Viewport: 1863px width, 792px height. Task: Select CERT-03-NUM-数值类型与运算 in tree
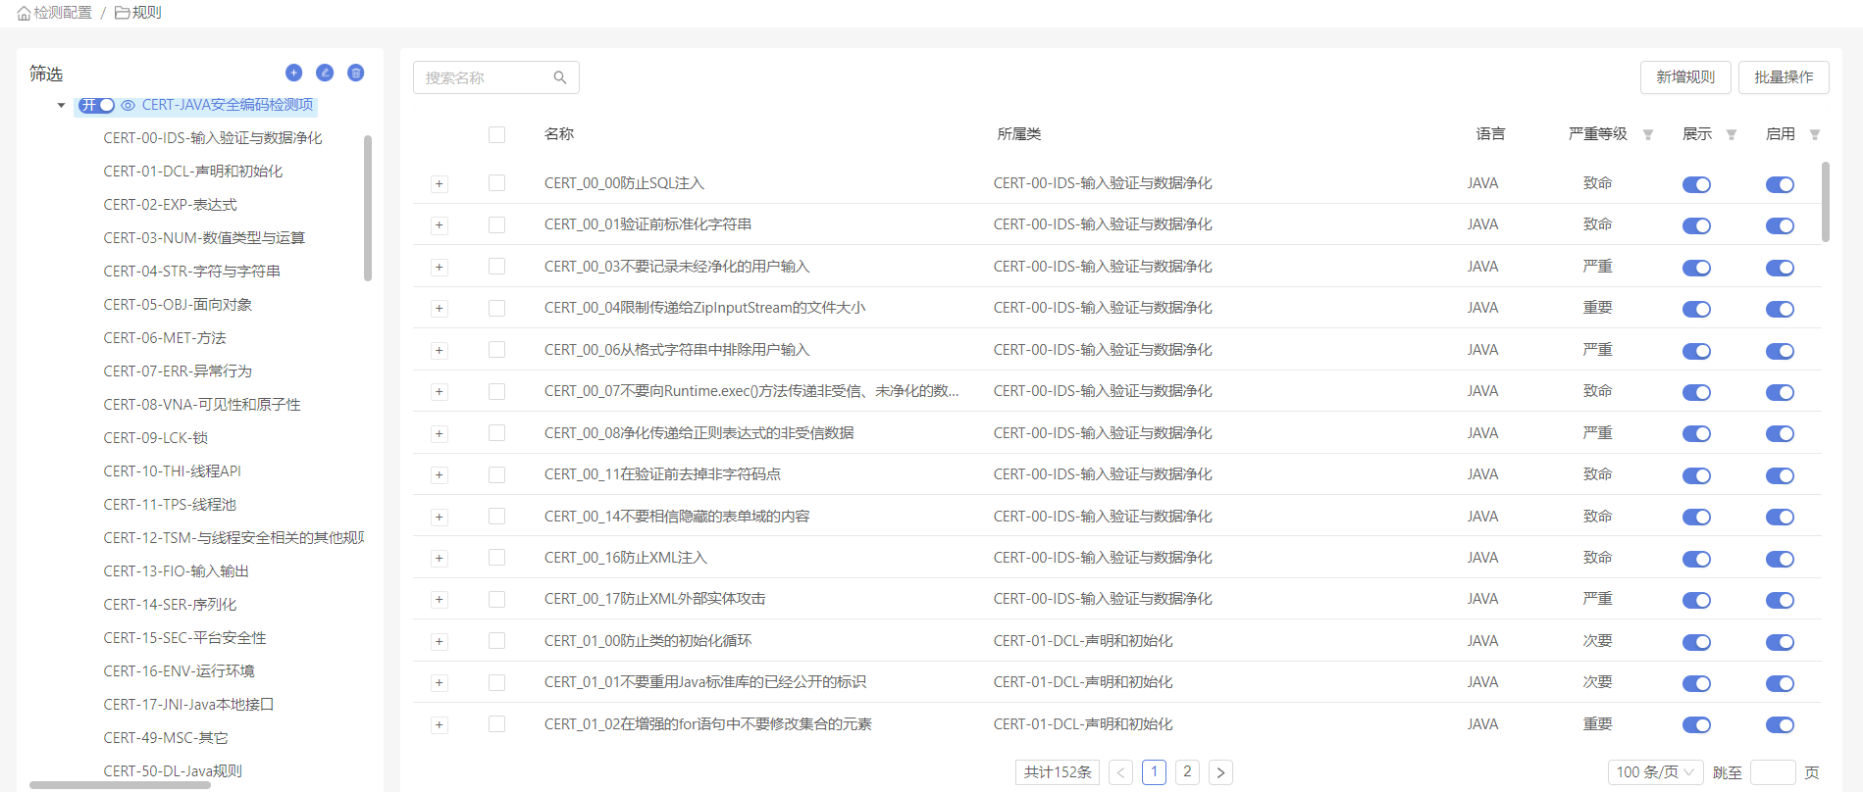click(x=204, y=238)
